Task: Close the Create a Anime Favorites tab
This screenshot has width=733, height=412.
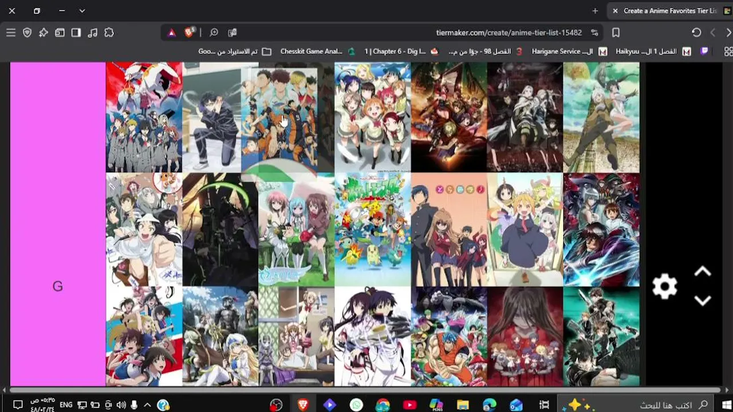Action: 616,11
